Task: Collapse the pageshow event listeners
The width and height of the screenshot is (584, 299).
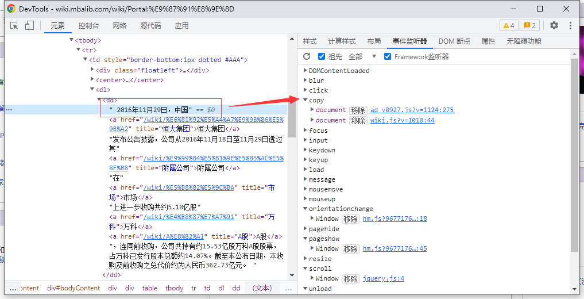Action: click(305, 239)
